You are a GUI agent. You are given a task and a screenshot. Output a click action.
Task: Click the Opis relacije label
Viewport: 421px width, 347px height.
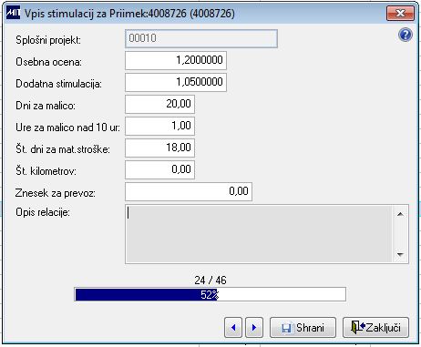tap(43, 212)
